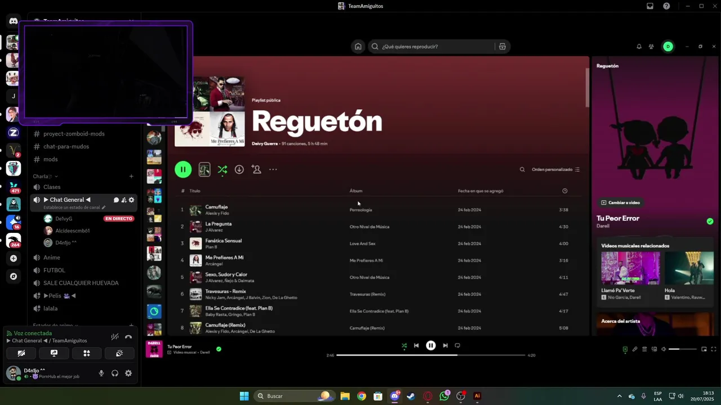Select the track Fanática Sensual
The image size is (721, 405).
tap(223, 241)
